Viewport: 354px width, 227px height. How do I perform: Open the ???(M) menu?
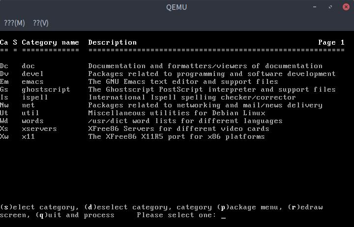click(14, 23)
